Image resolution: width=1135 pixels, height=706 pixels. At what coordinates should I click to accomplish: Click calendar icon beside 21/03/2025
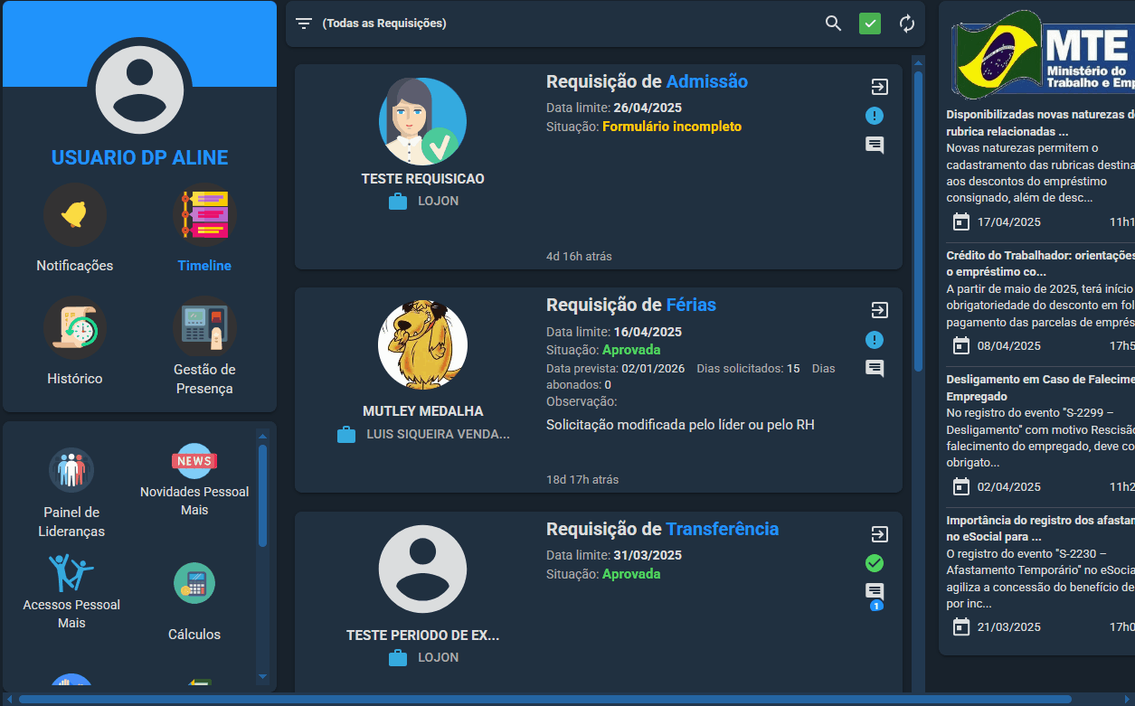click(961, 626)
